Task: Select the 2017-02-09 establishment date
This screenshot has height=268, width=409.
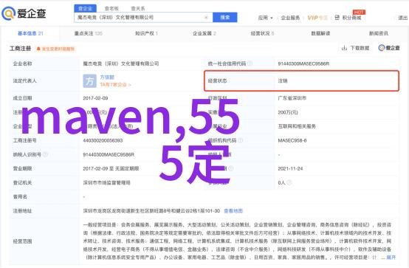Action: click(x=95, y=98)
